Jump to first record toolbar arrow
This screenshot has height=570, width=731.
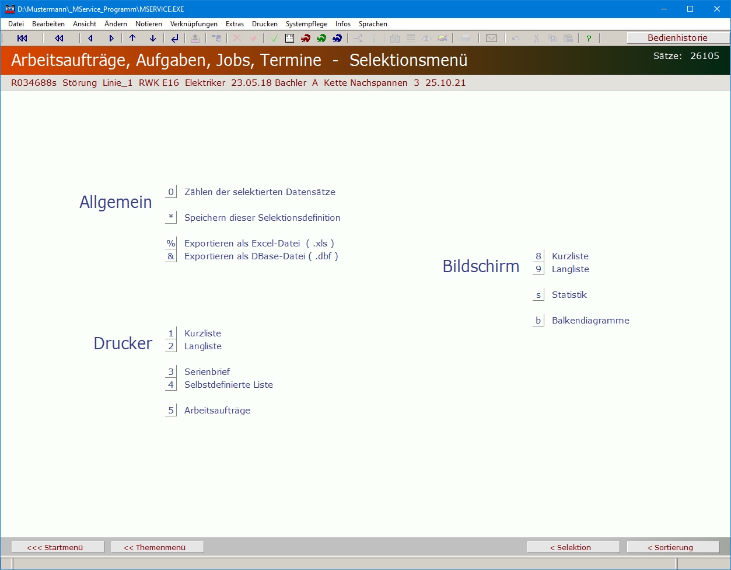(x=22, y=39)
